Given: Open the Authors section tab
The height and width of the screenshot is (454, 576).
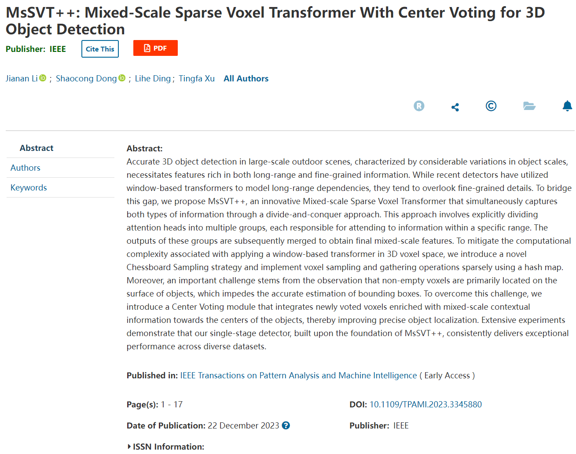Looking at the screenshot, I should pyautogui.click(x=26, y=168).
